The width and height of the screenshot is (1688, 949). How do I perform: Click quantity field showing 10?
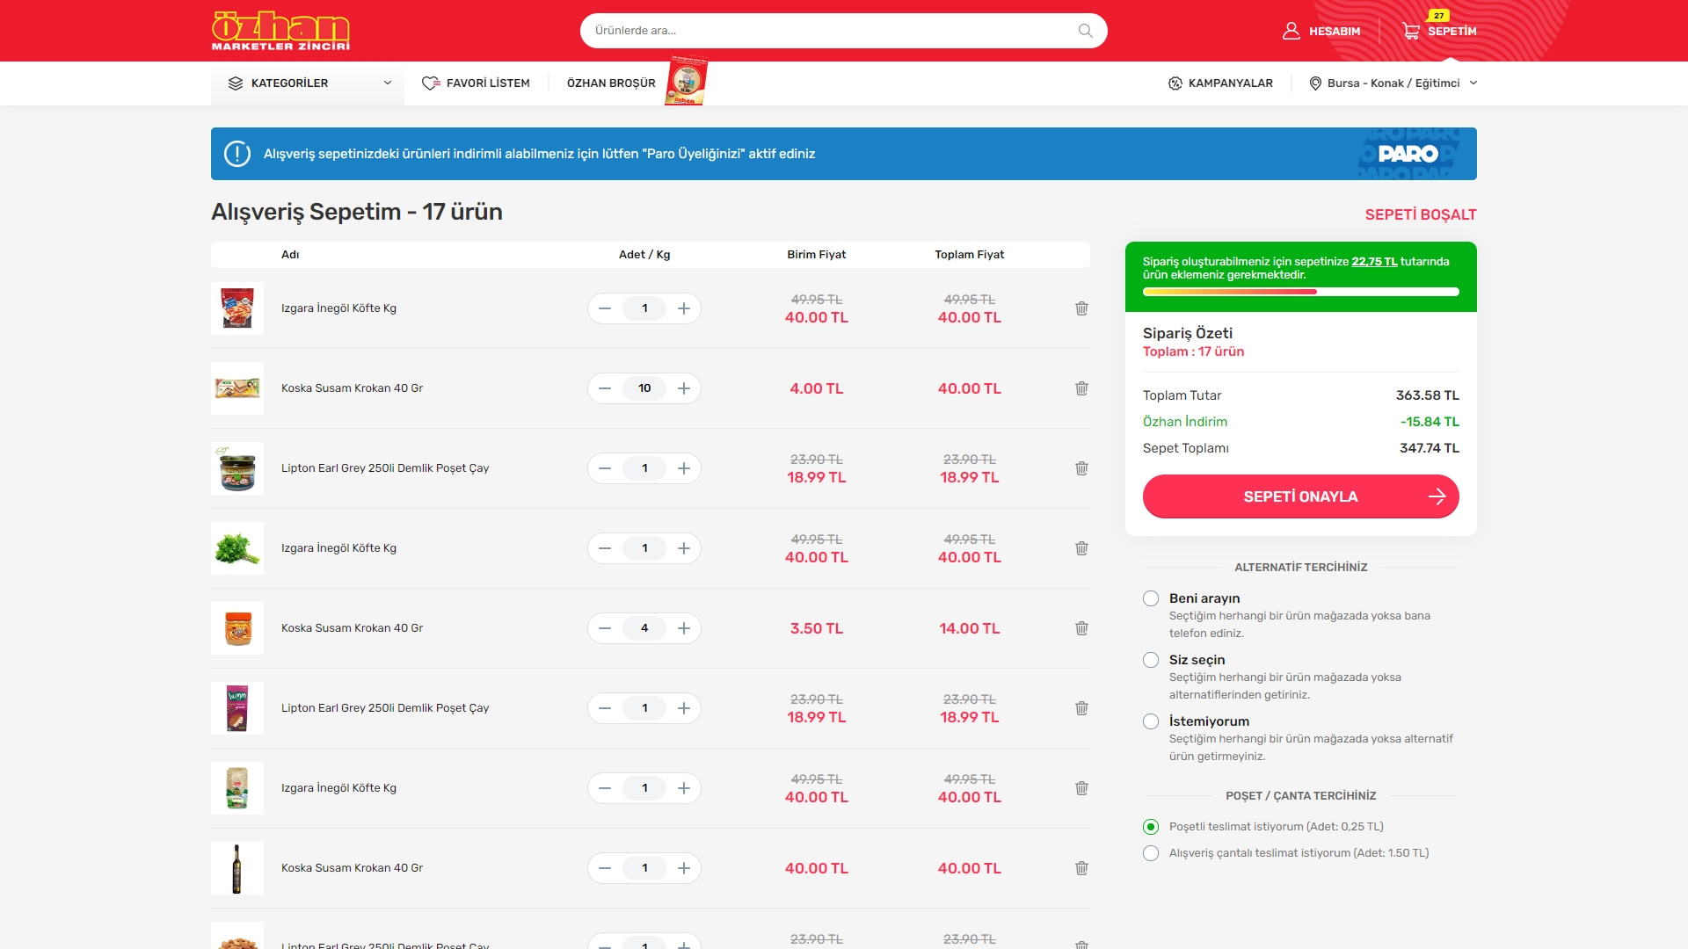[x=644, y=388]
